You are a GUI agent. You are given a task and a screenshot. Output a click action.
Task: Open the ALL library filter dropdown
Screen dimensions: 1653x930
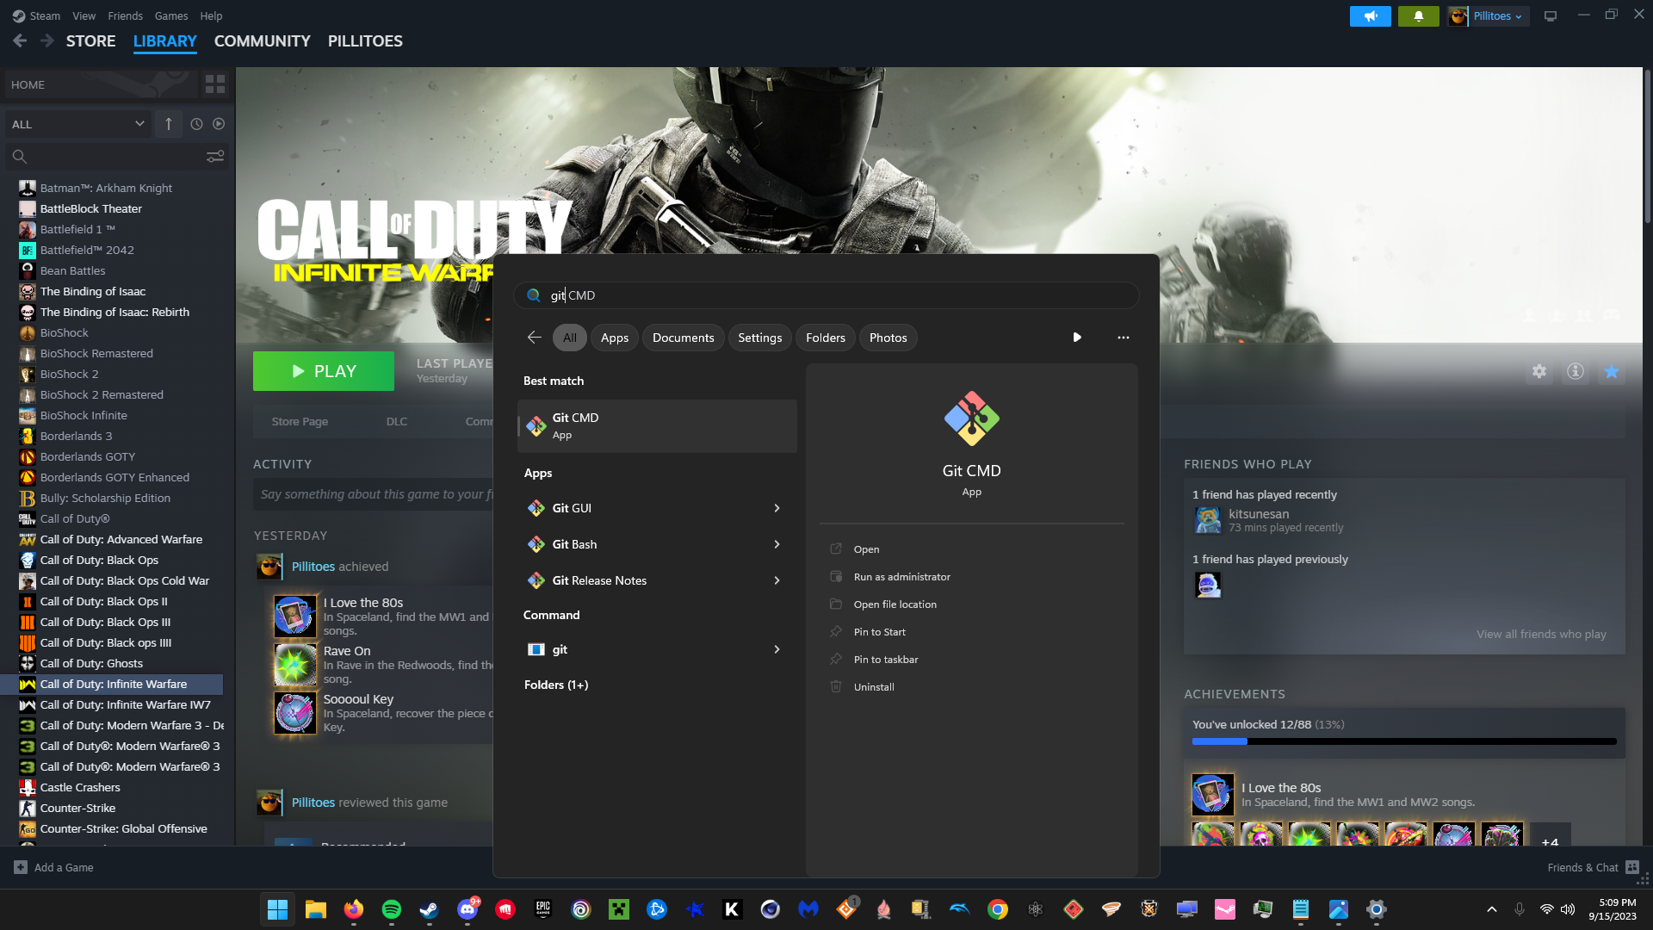click(x=77, y=124)
